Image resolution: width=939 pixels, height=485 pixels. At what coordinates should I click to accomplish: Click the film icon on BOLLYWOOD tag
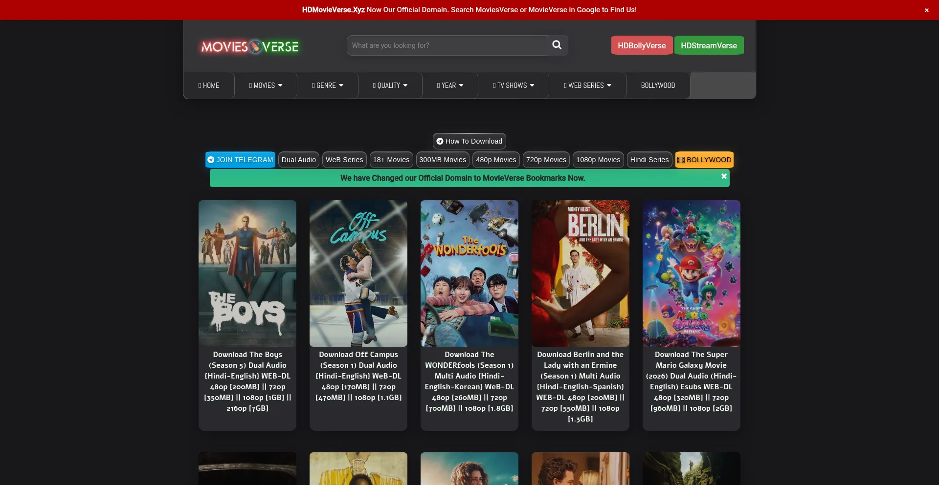coord(681,160)
